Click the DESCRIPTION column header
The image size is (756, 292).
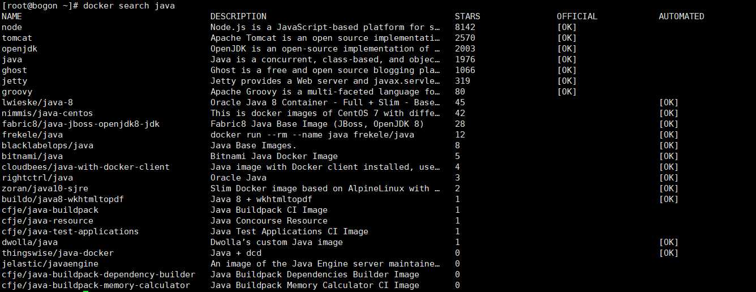click(238, 16)
